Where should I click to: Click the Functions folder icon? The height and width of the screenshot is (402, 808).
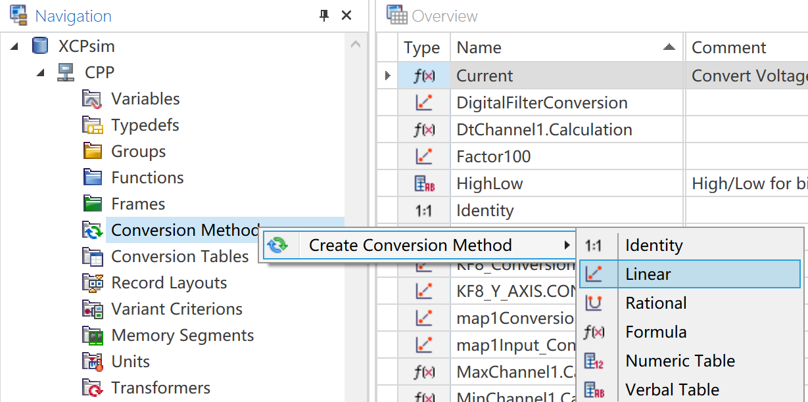point(93,178)
